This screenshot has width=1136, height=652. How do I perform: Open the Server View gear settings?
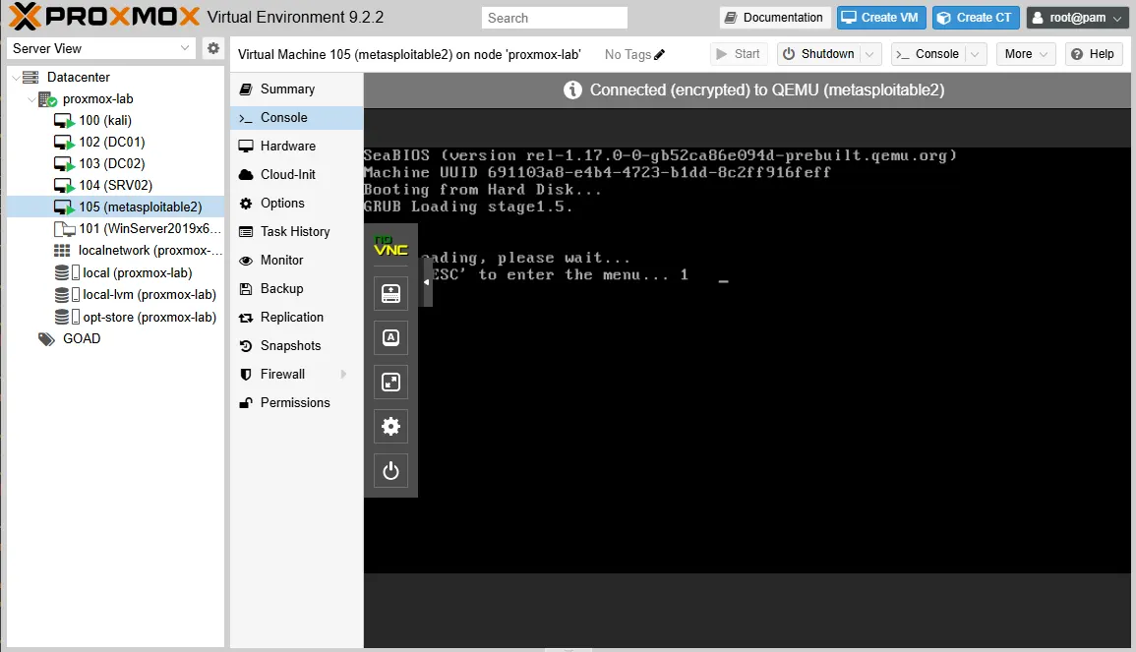[213, 48]
